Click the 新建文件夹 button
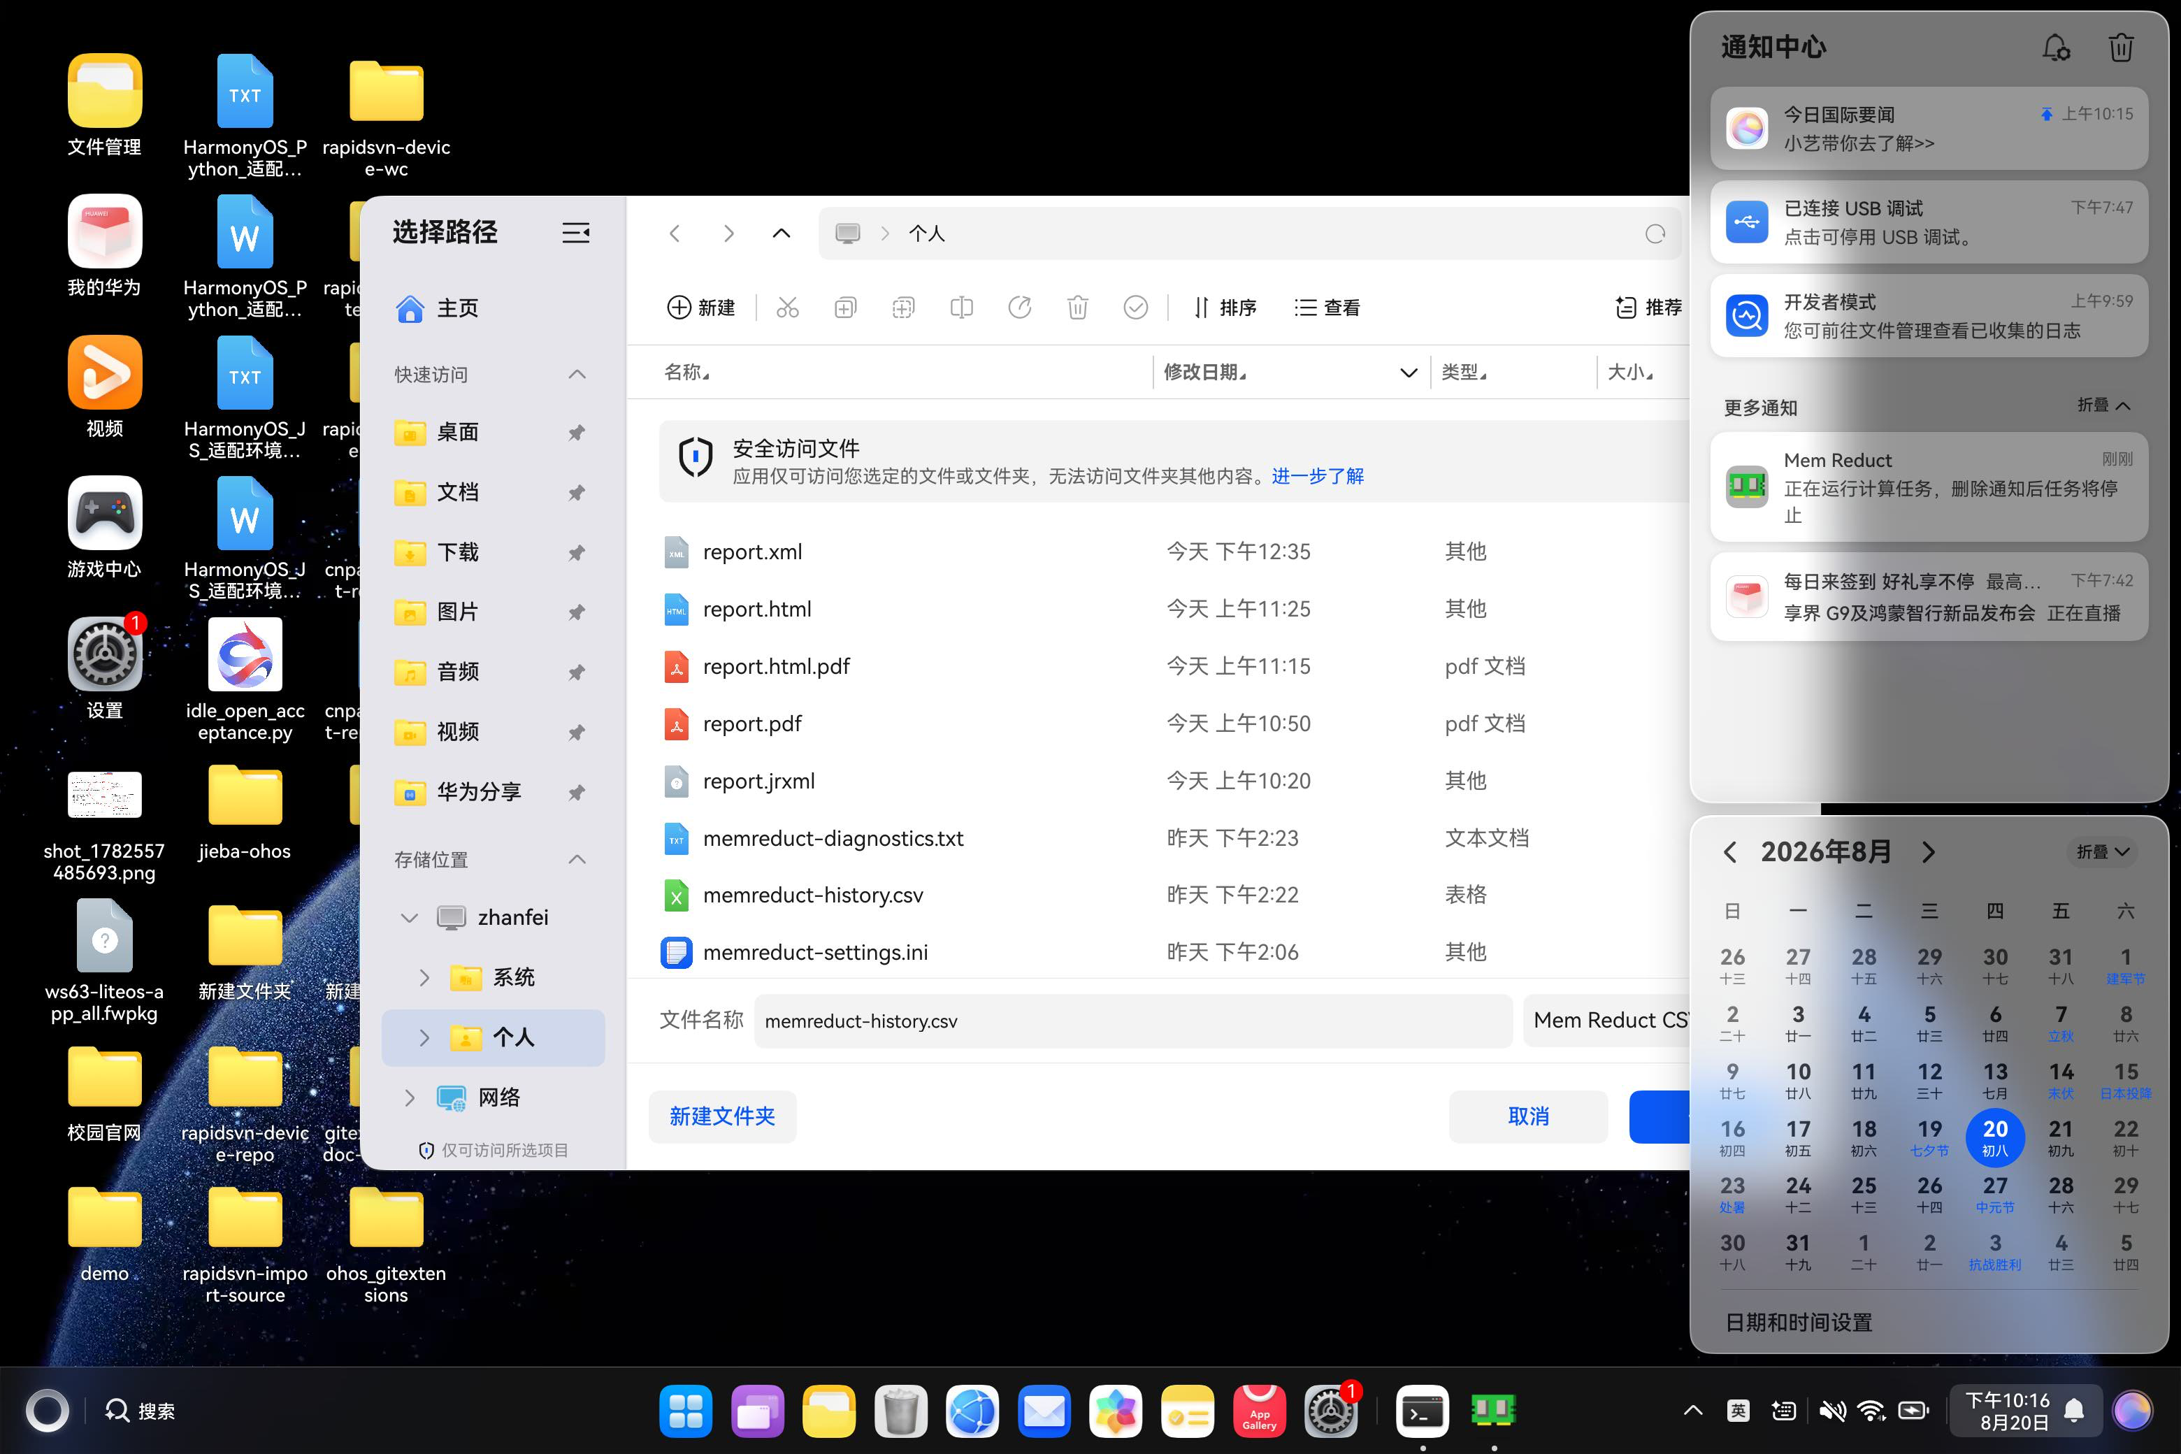The height and width of the screenshot is (1454, 2181). pos(722,1116)
